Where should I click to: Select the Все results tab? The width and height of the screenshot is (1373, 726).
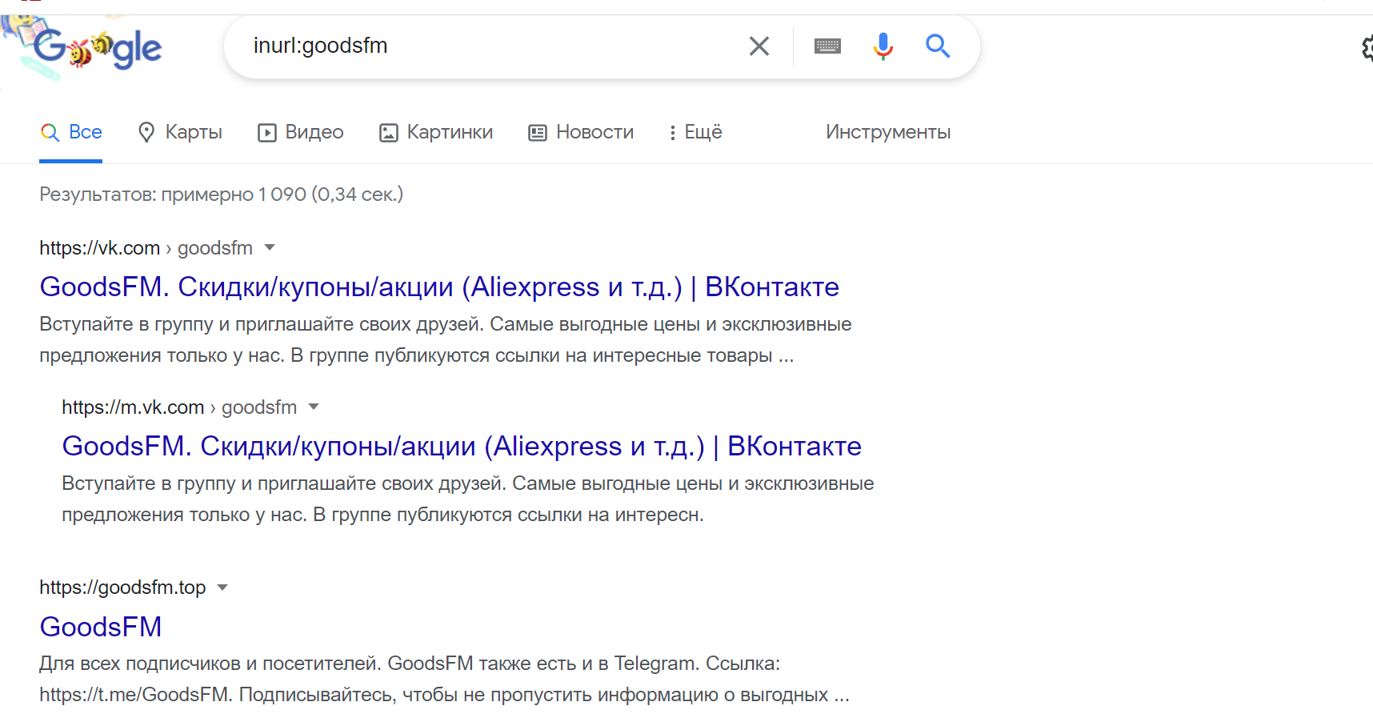[72, 132]
